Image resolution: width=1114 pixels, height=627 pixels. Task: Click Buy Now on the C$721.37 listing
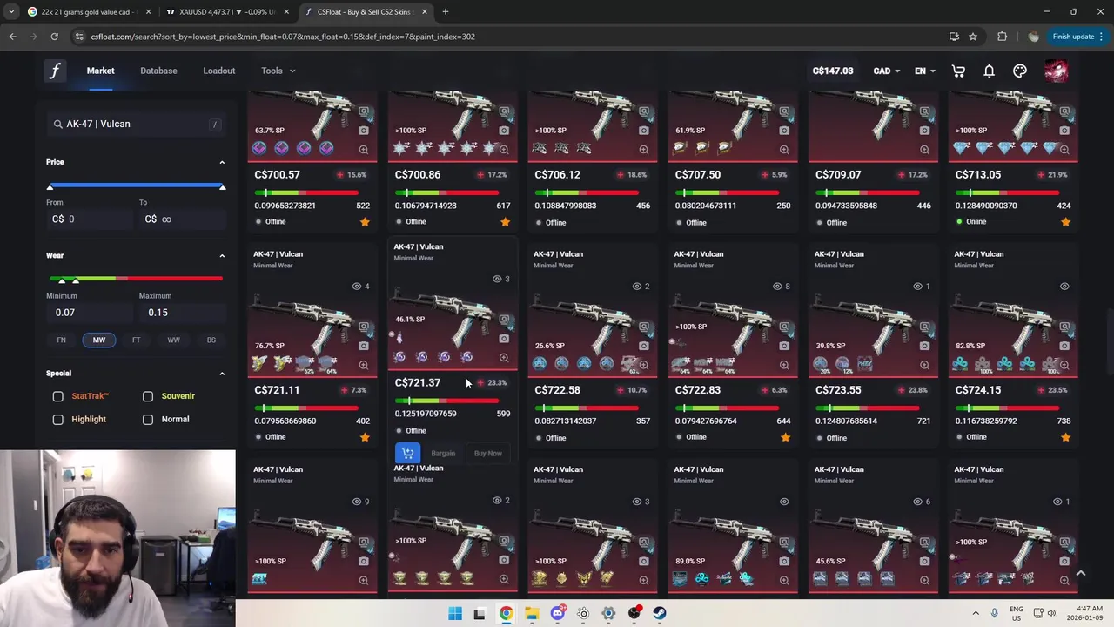click(x=487, y=454)
